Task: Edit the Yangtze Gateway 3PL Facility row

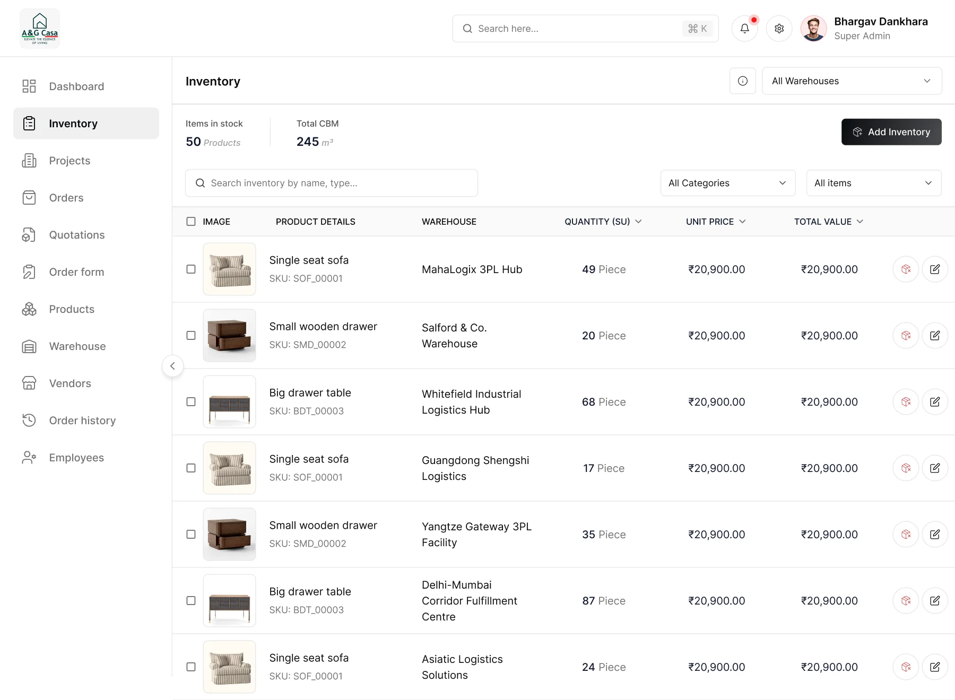Action: point(935,535)
